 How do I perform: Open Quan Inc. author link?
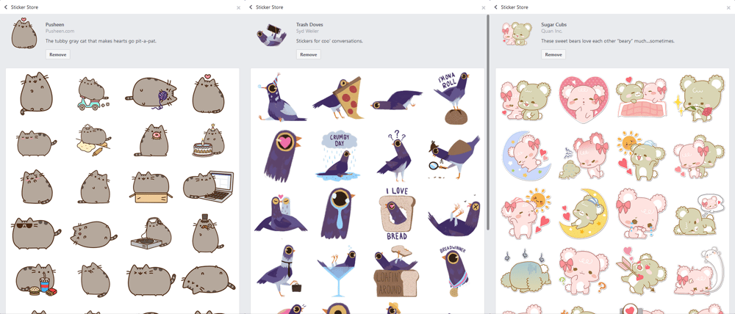pos(552,31)
